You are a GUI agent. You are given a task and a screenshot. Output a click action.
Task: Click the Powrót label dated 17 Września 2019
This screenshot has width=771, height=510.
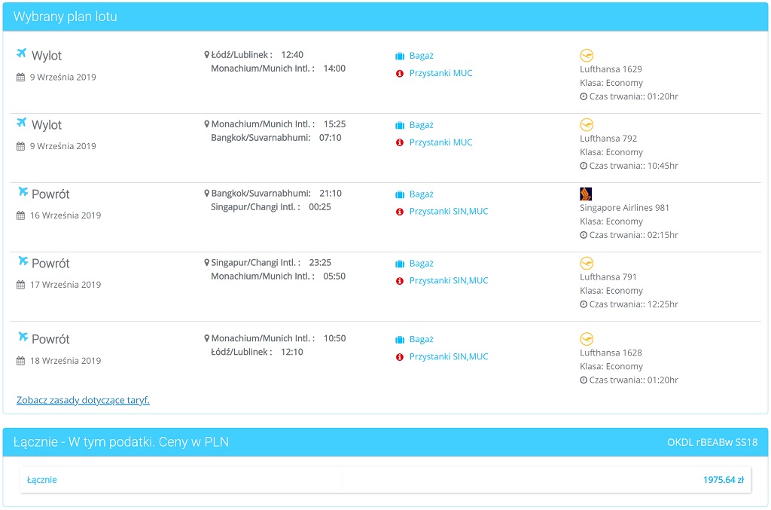[50, 264]
